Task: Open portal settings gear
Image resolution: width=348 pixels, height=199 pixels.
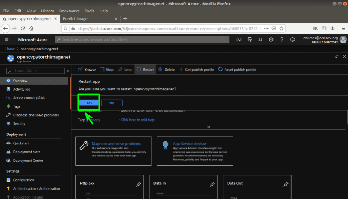Action: [x=271, y=40]
